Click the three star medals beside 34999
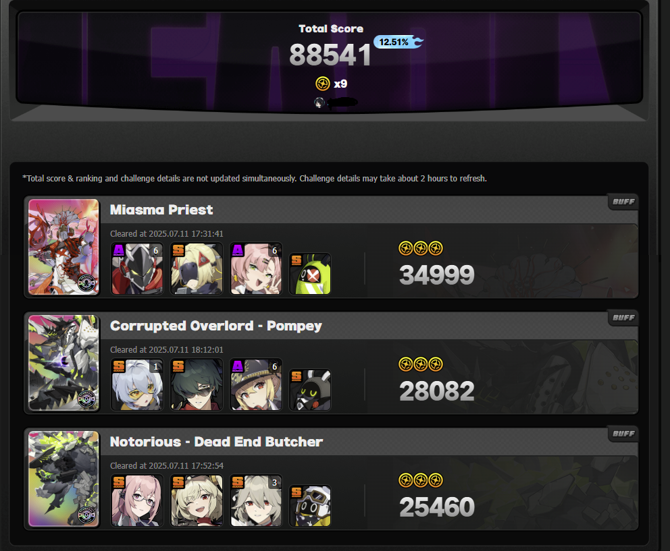Image resolution: width=670 pixels, height=551 pixels. [421, 248]
